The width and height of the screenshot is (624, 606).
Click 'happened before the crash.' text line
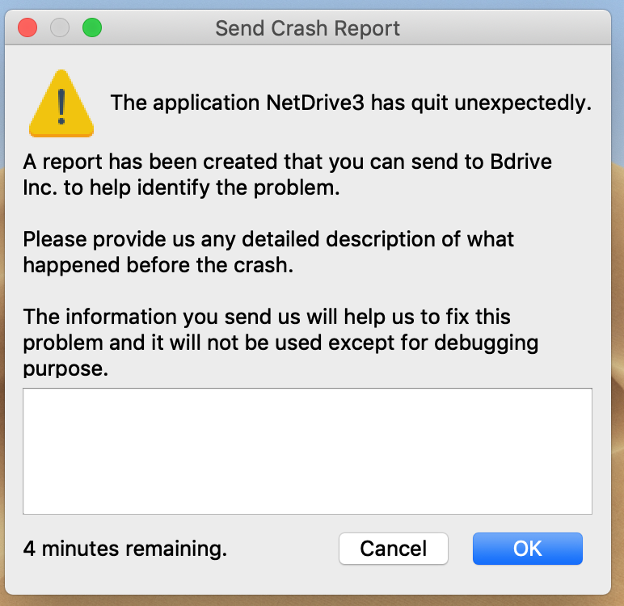click(157, 264)
